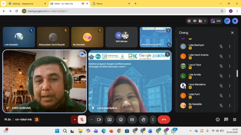Click the 500 lainnya participants tile

point(121,37)
